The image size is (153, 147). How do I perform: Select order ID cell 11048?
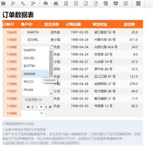12,47
